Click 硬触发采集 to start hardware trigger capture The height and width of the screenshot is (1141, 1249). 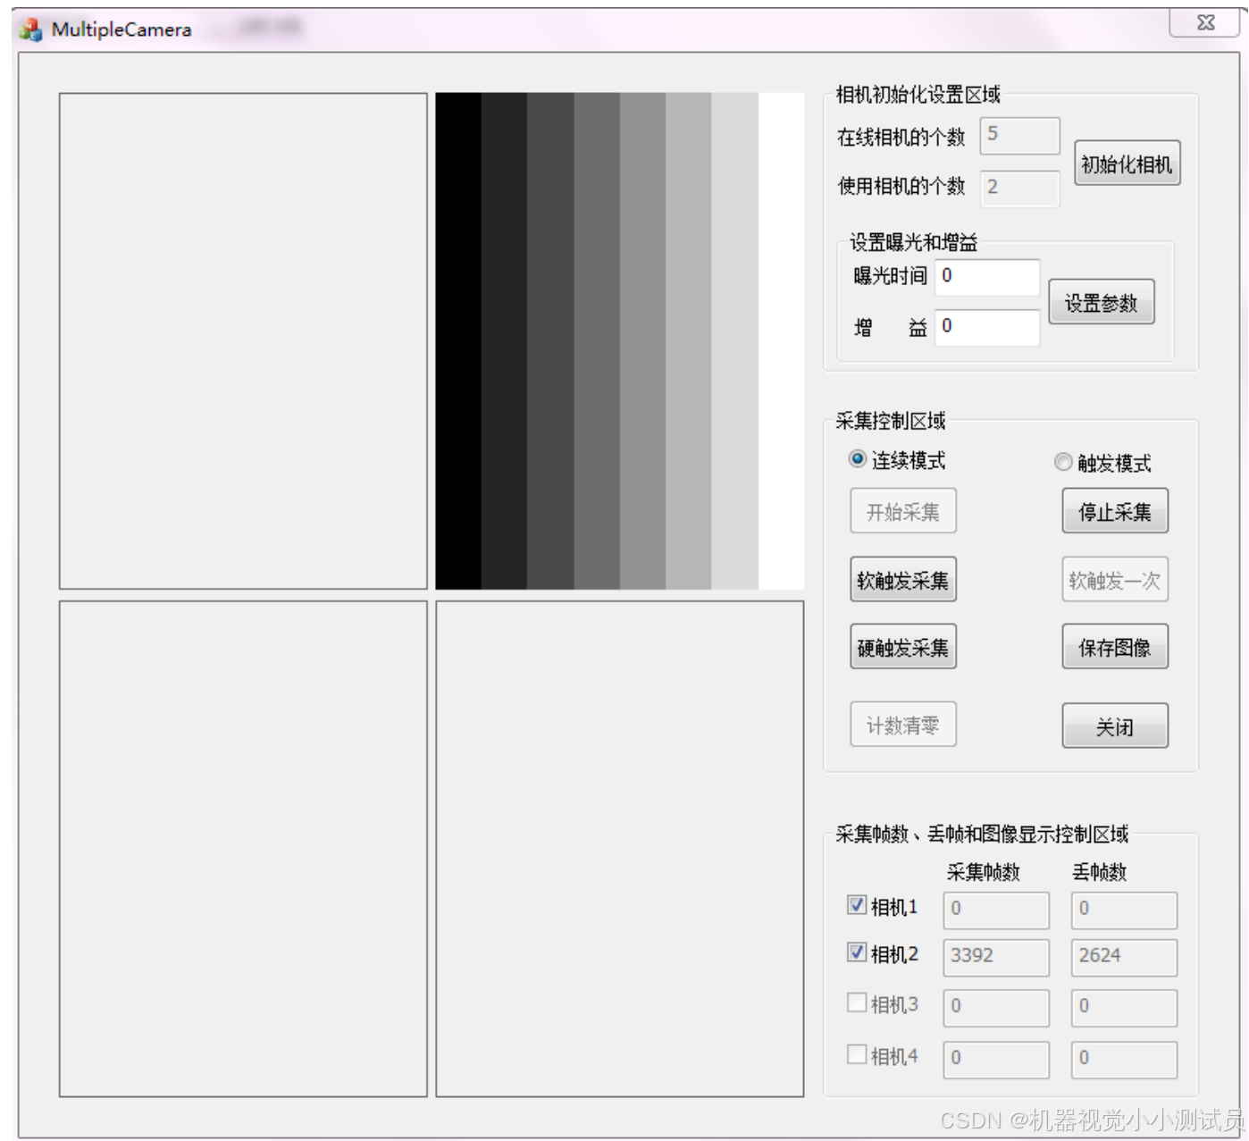902,646
